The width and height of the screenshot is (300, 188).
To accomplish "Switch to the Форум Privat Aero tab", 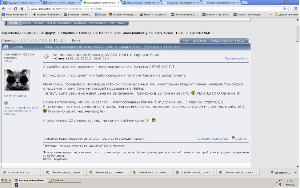I will coord(60,3).
